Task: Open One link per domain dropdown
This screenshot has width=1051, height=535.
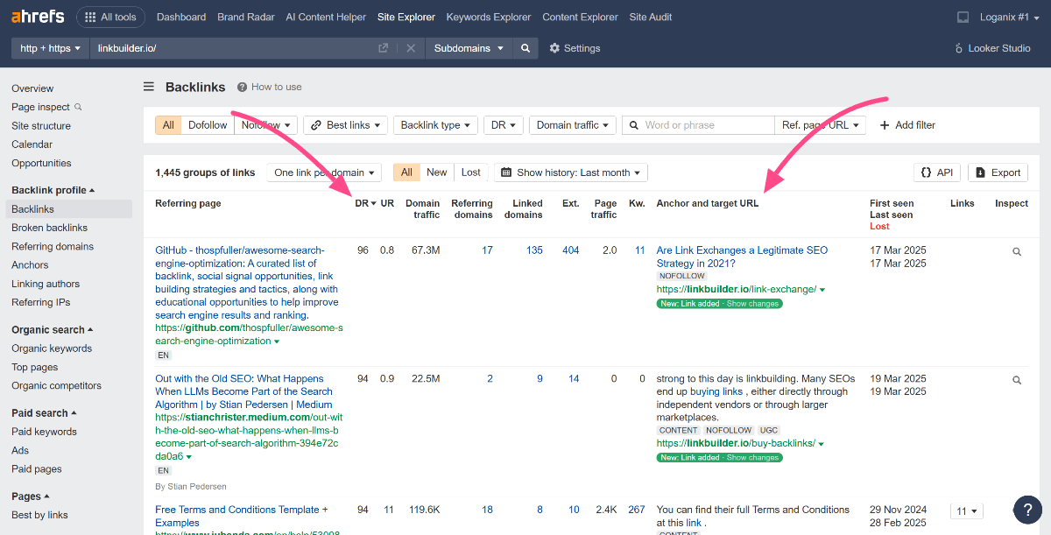Action: [324, 172]
